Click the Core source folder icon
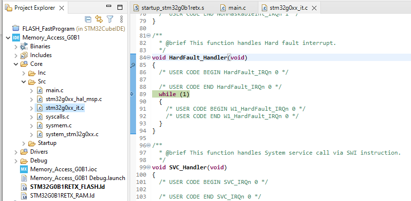The image size is (411, 201). [24, 64]
